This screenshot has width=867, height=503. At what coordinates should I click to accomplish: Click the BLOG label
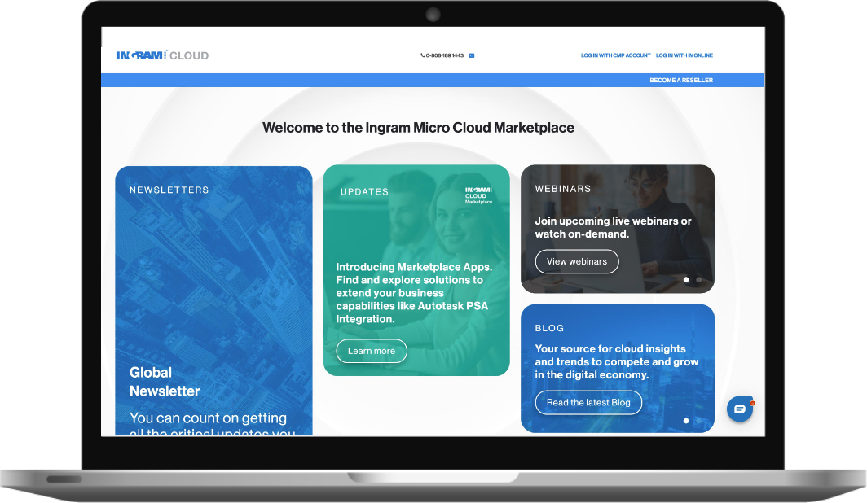[549, 328]
